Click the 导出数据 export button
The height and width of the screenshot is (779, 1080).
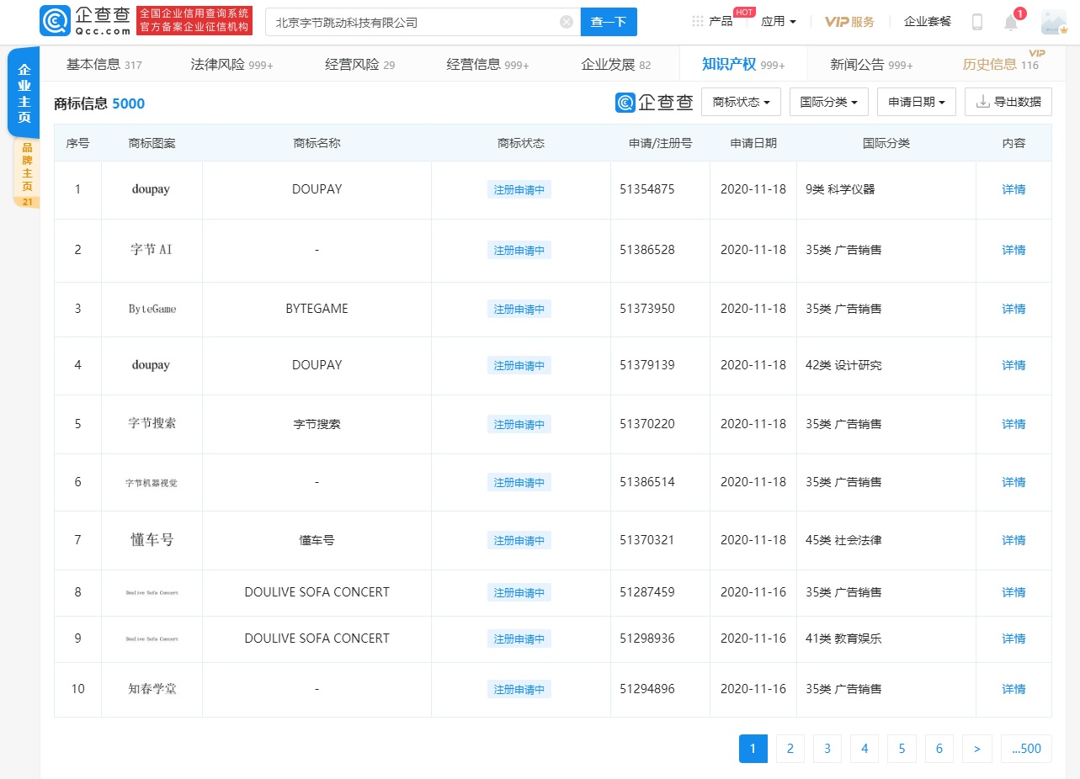[1008, 102]
